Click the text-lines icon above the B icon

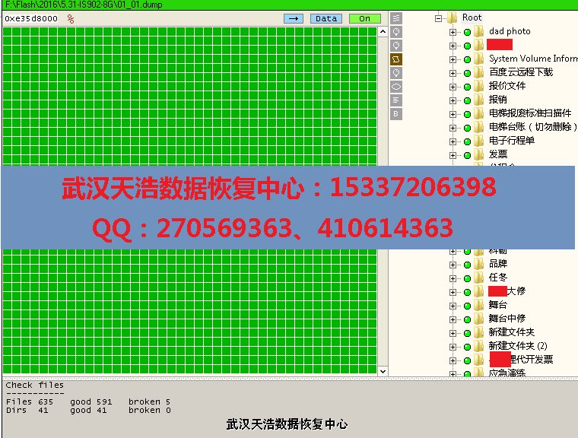[396, 100]
